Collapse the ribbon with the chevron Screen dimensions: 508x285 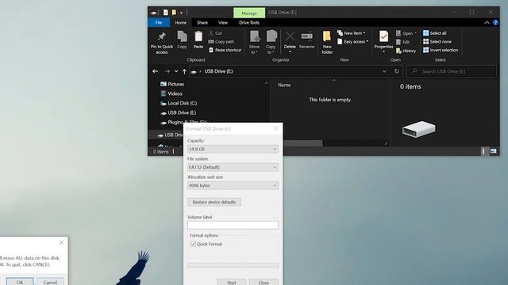tap(487, 22)
